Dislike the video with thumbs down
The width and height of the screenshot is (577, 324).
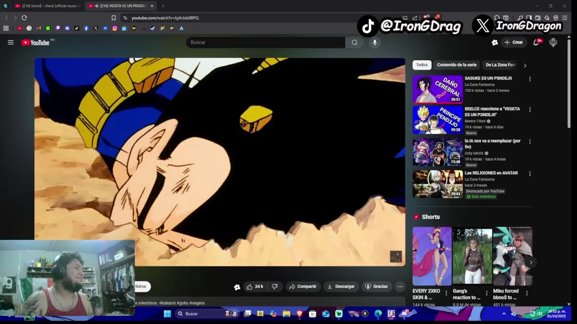275,287
